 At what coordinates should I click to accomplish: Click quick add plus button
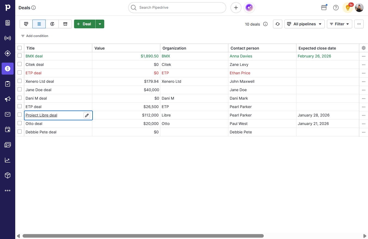tap(236, 8)
